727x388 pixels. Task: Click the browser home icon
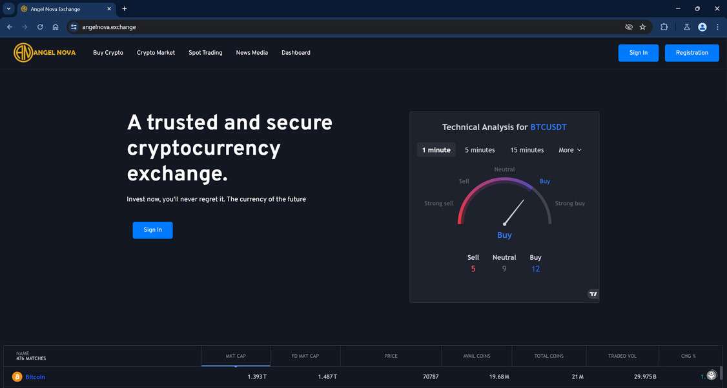56,26
